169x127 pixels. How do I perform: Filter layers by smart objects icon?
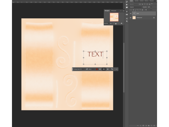(150, 4)
